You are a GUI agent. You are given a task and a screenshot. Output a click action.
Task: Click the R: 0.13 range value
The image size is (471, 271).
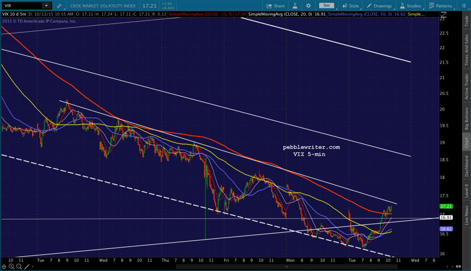tap(159, 14)
